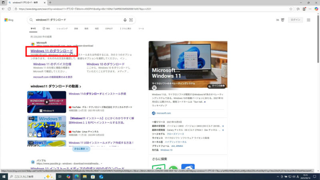This screenshot has width=320, height=180.
Task: Click the microphone voice search icon
Action: [x=125, y=20]
